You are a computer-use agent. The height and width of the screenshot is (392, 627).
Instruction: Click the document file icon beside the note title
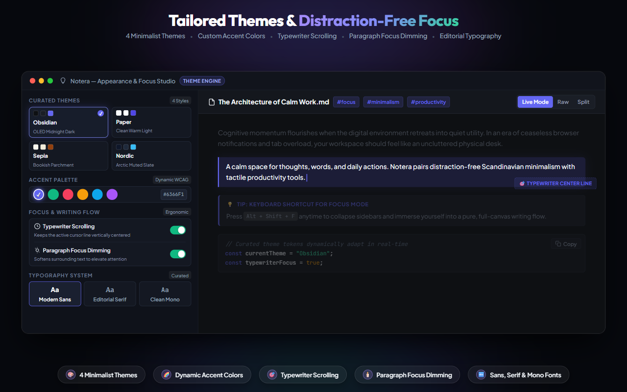click(212, 102)
